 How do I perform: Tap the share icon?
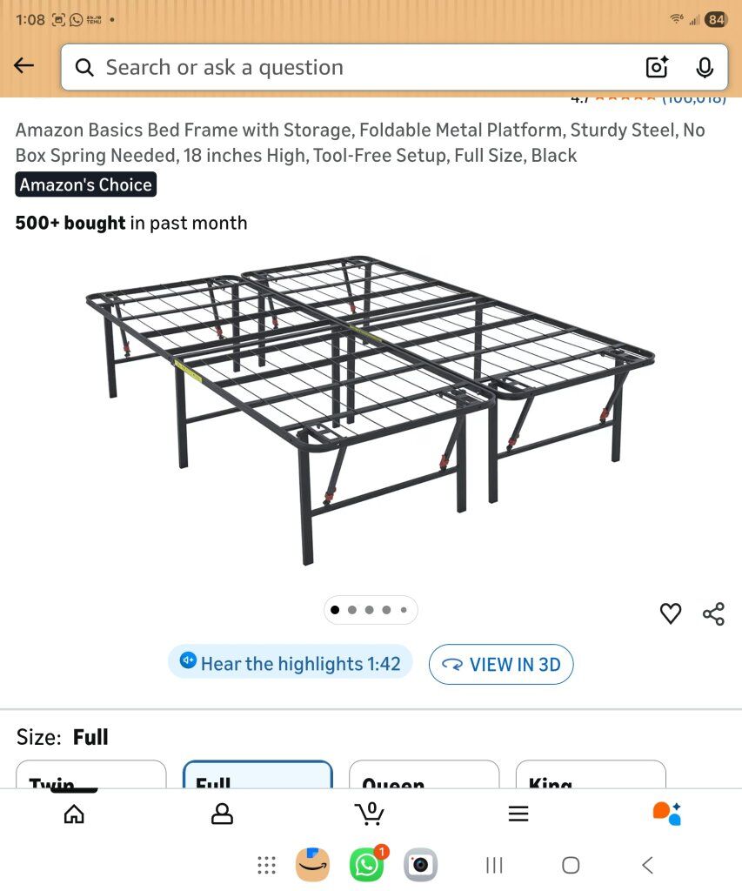(x=713, y=613)
